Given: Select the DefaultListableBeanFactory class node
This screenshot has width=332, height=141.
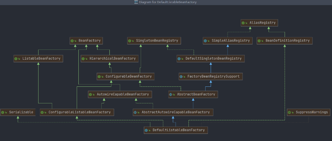Looking at the screenshot, I should (x=176, y=130).
